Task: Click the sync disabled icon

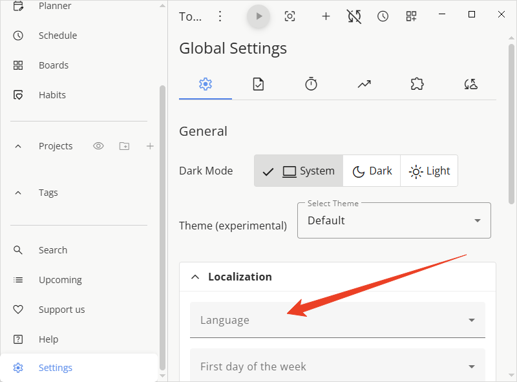Action: click(353, 16)
